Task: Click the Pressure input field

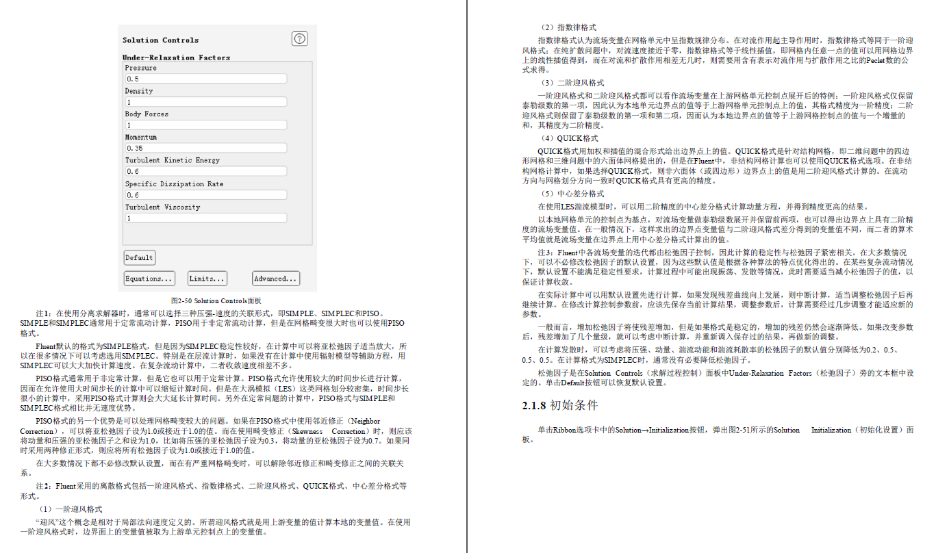Action: (x=205, y=79)
